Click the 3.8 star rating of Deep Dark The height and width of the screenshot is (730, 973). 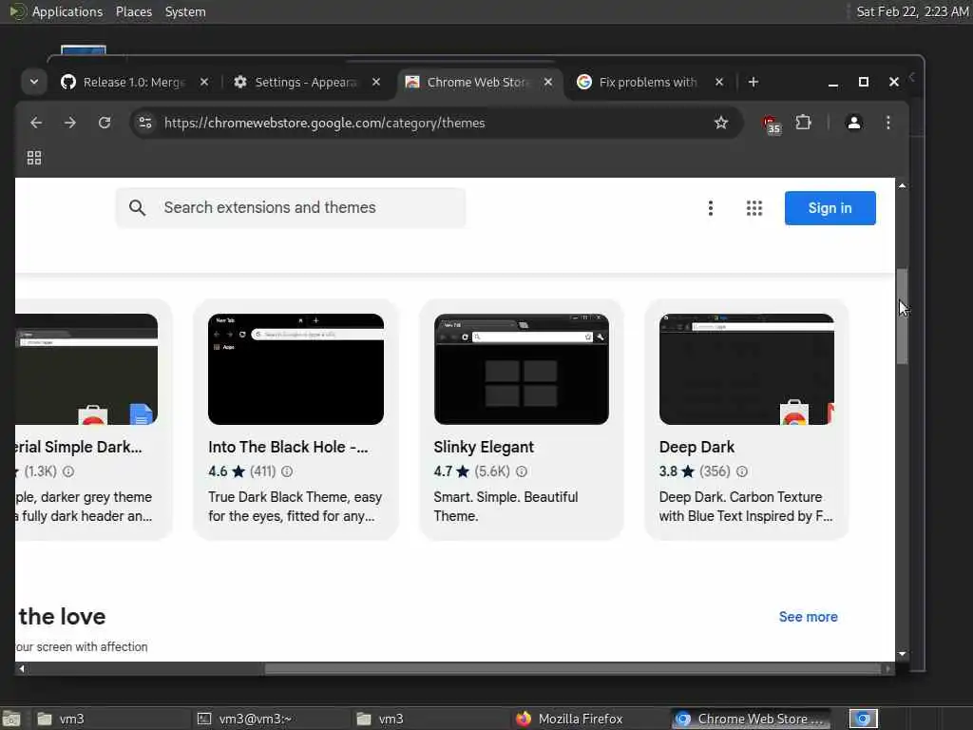point(677,471)
